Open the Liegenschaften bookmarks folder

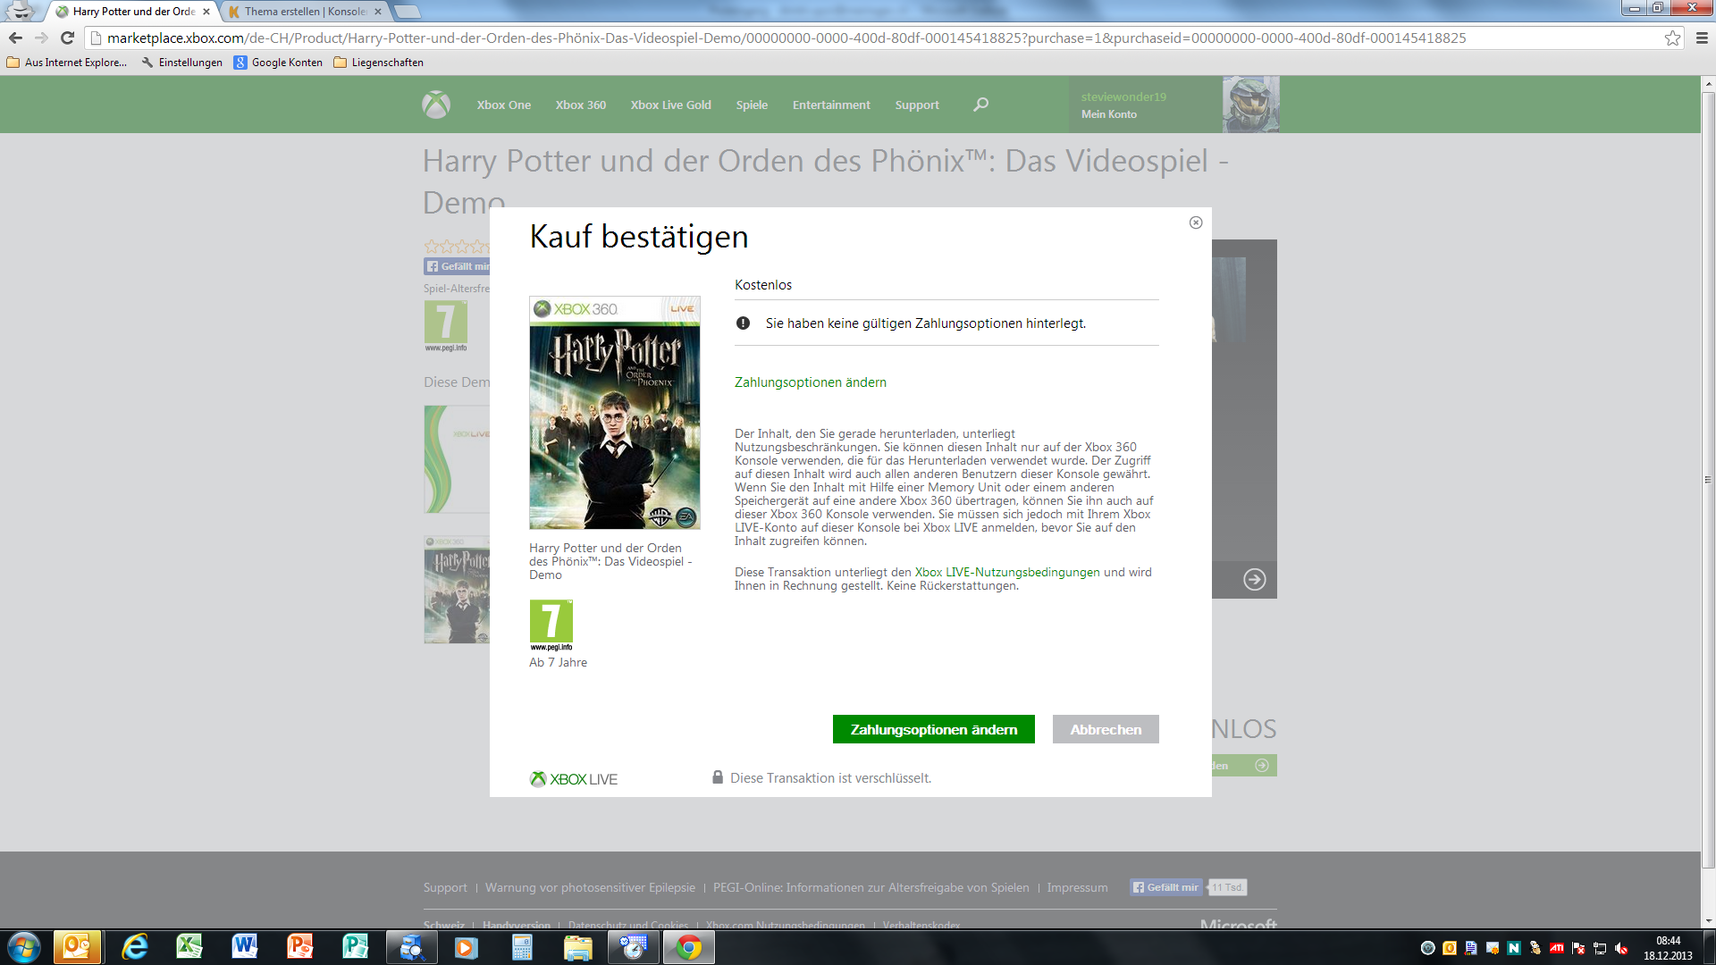coord(379,63)
